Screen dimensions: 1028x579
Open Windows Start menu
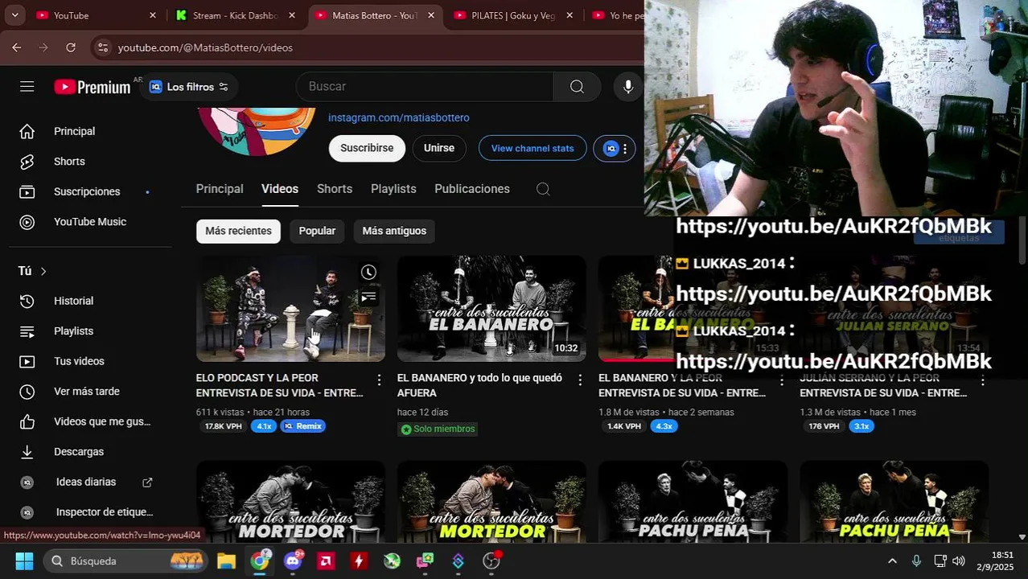coord(24,561)
